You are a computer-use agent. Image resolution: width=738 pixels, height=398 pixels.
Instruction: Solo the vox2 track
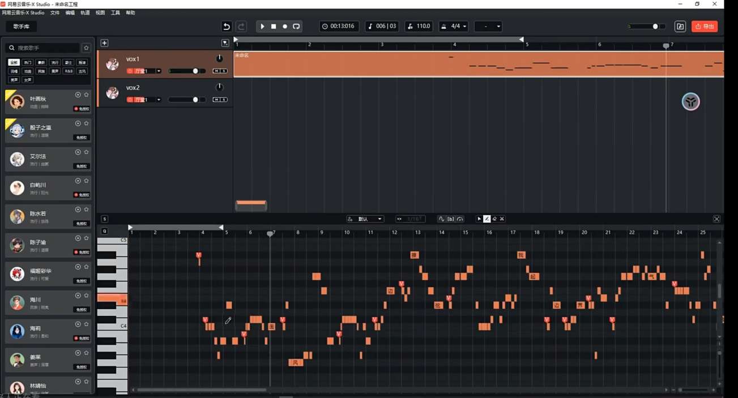tap(224, 100)
